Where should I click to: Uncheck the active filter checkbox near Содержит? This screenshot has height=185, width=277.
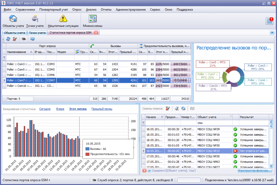point(149,171)
